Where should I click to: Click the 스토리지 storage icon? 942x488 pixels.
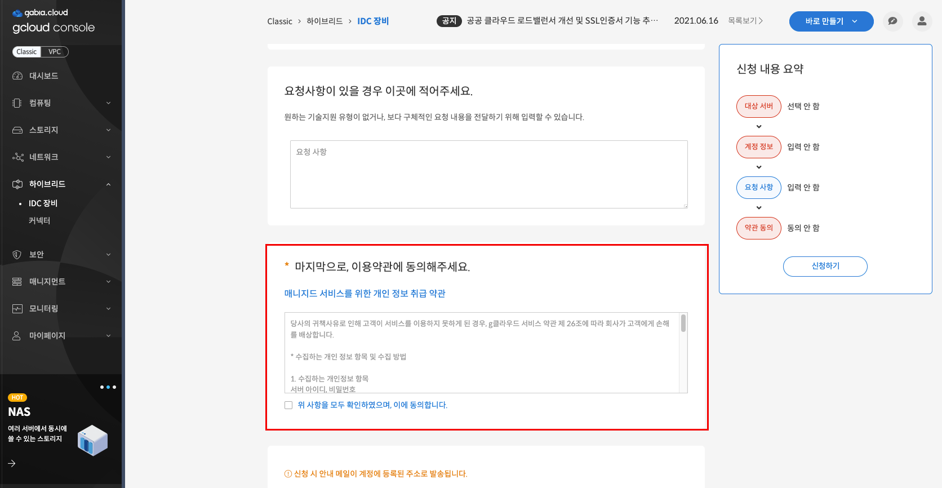pyautogui.click(x=17, y=130)
